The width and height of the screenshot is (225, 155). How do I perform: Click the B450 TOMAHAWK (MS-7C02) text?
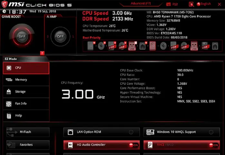pyautogui.click(x=173, y=12)
